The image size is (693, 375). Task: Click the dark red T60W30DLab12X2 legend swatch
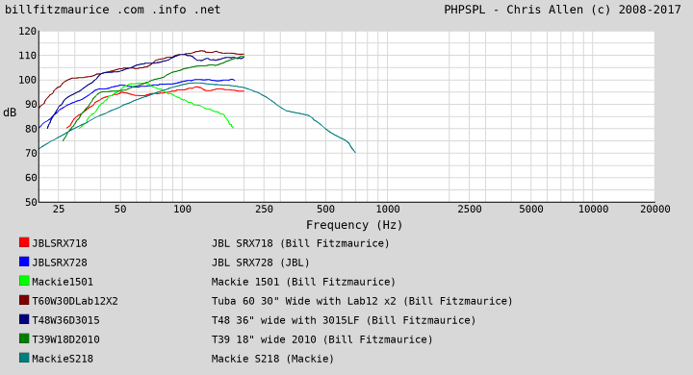pos(24,300)
